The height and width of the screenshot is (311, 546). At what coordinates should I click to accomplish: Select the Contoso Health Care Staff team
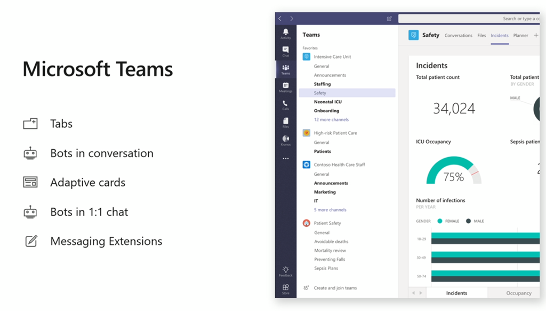[x=339, y=165]
